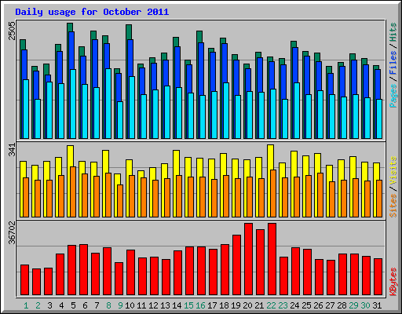
Task: Click the 'Pages' legend label
Action: tap(393, 96)
